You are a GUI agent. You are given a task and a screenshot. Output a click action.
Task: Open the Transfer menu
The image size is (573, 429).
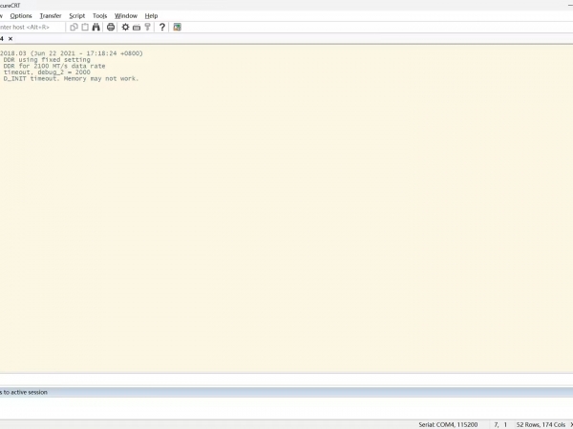(x=51, y=16)
